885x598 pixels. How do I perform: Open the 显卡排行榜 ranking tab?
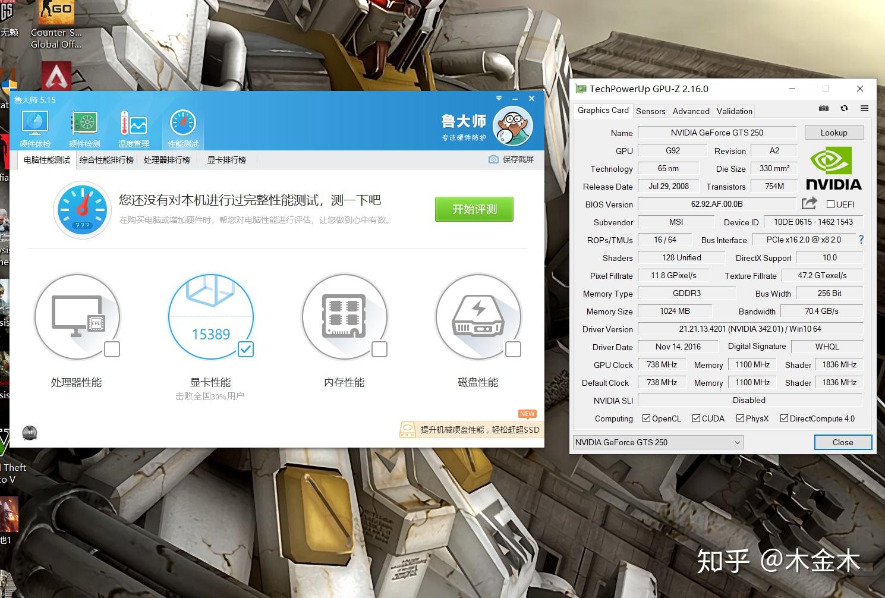tap(226, 159)
